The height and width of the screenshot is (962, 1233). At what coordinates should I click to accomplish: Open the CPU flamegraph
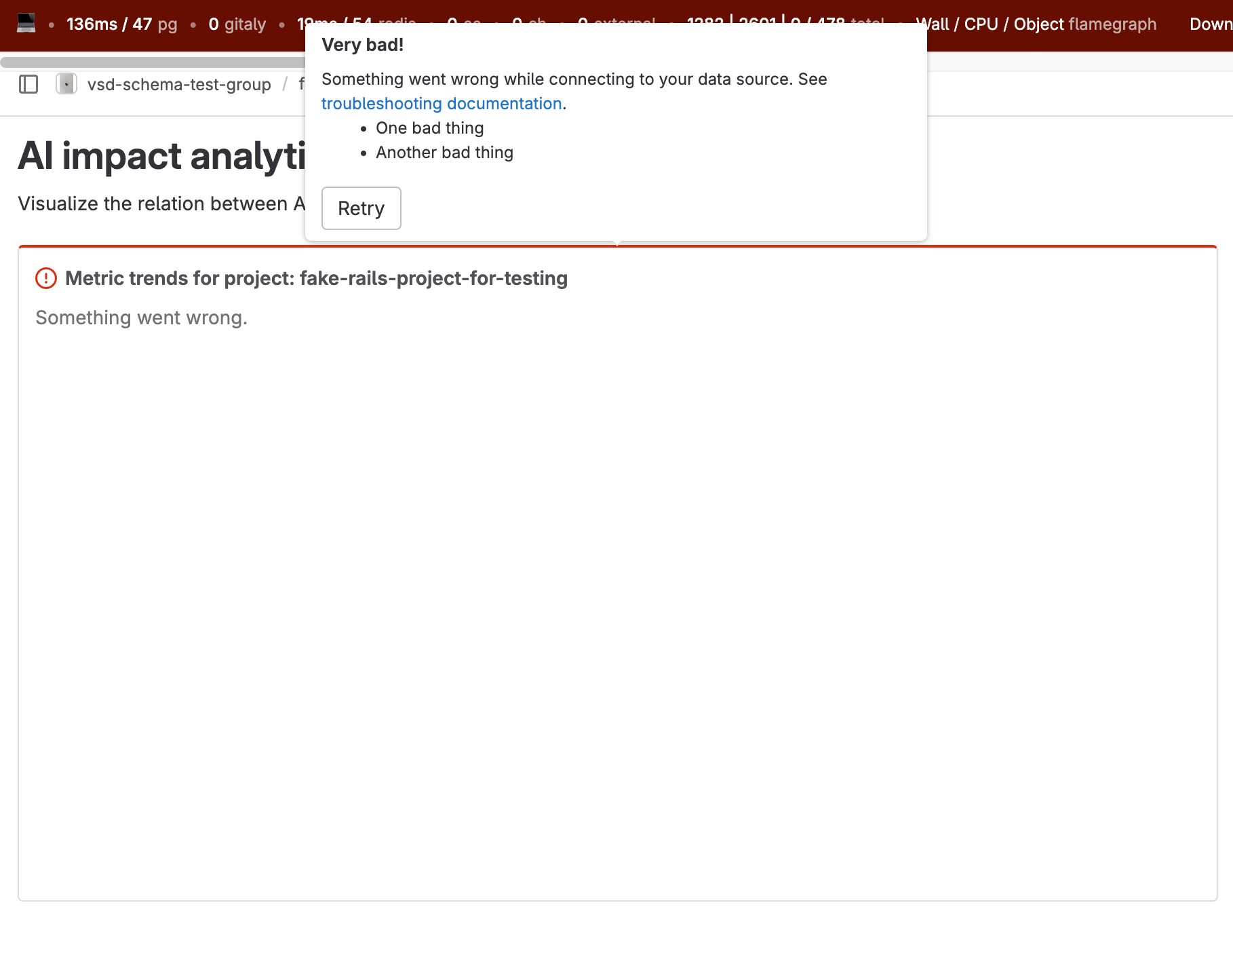(981, 24)
